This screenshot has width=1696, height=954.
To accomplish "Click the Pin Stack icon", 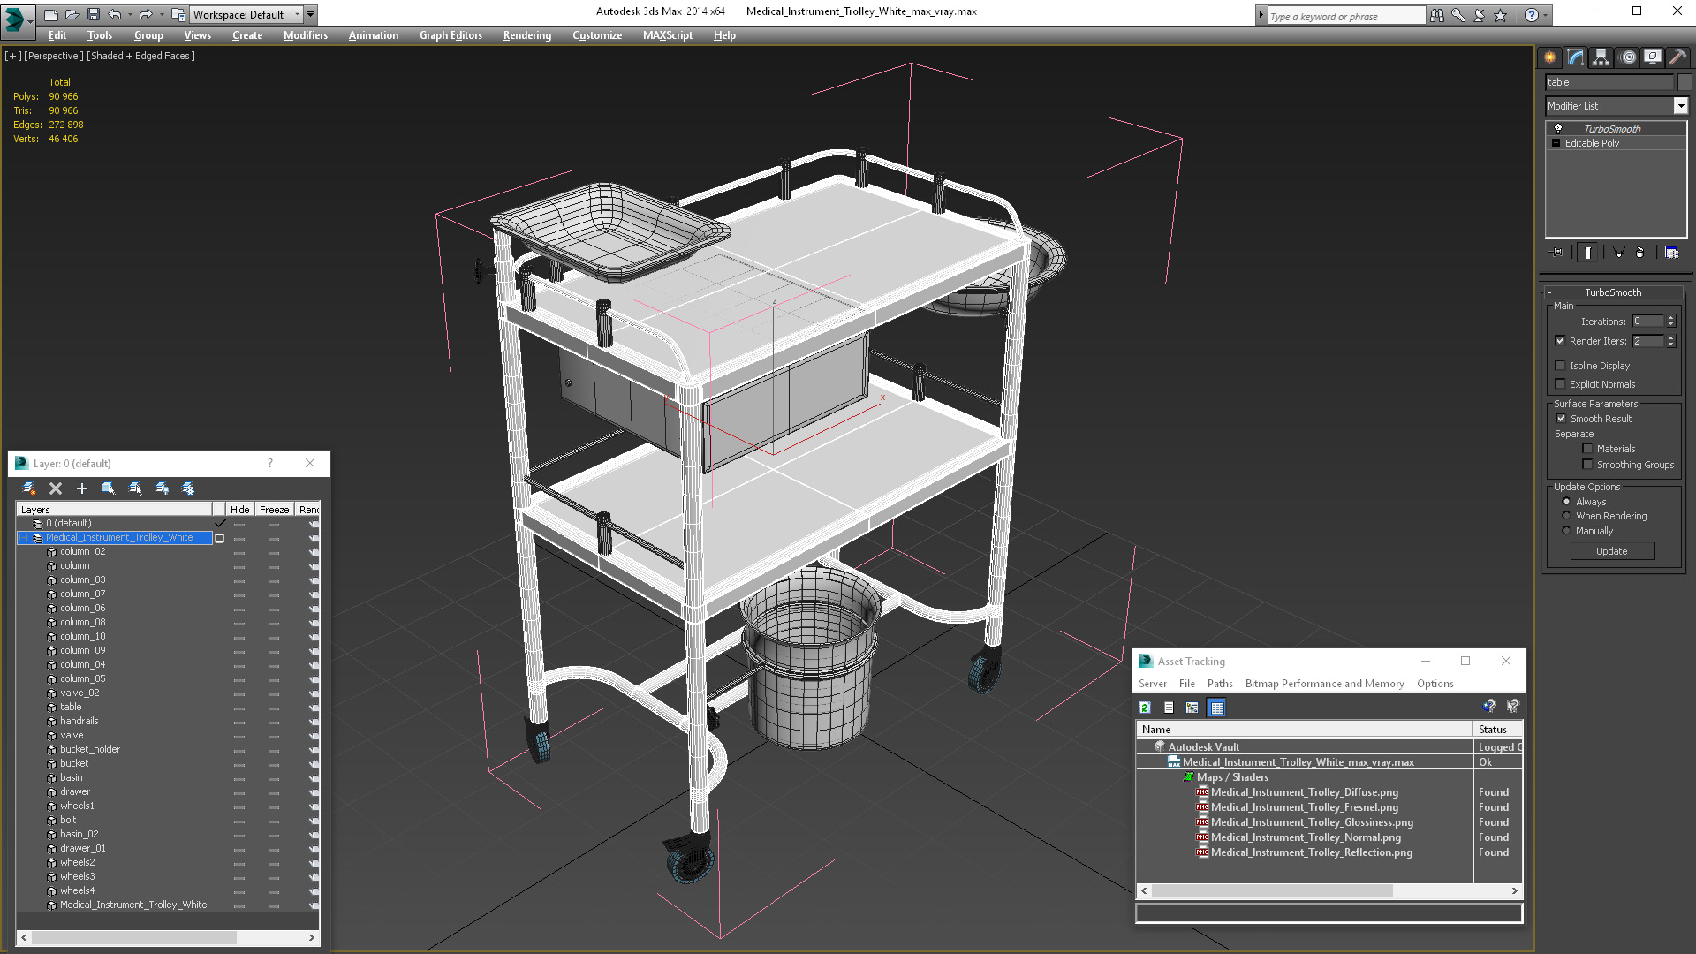I will point(1556,253).
